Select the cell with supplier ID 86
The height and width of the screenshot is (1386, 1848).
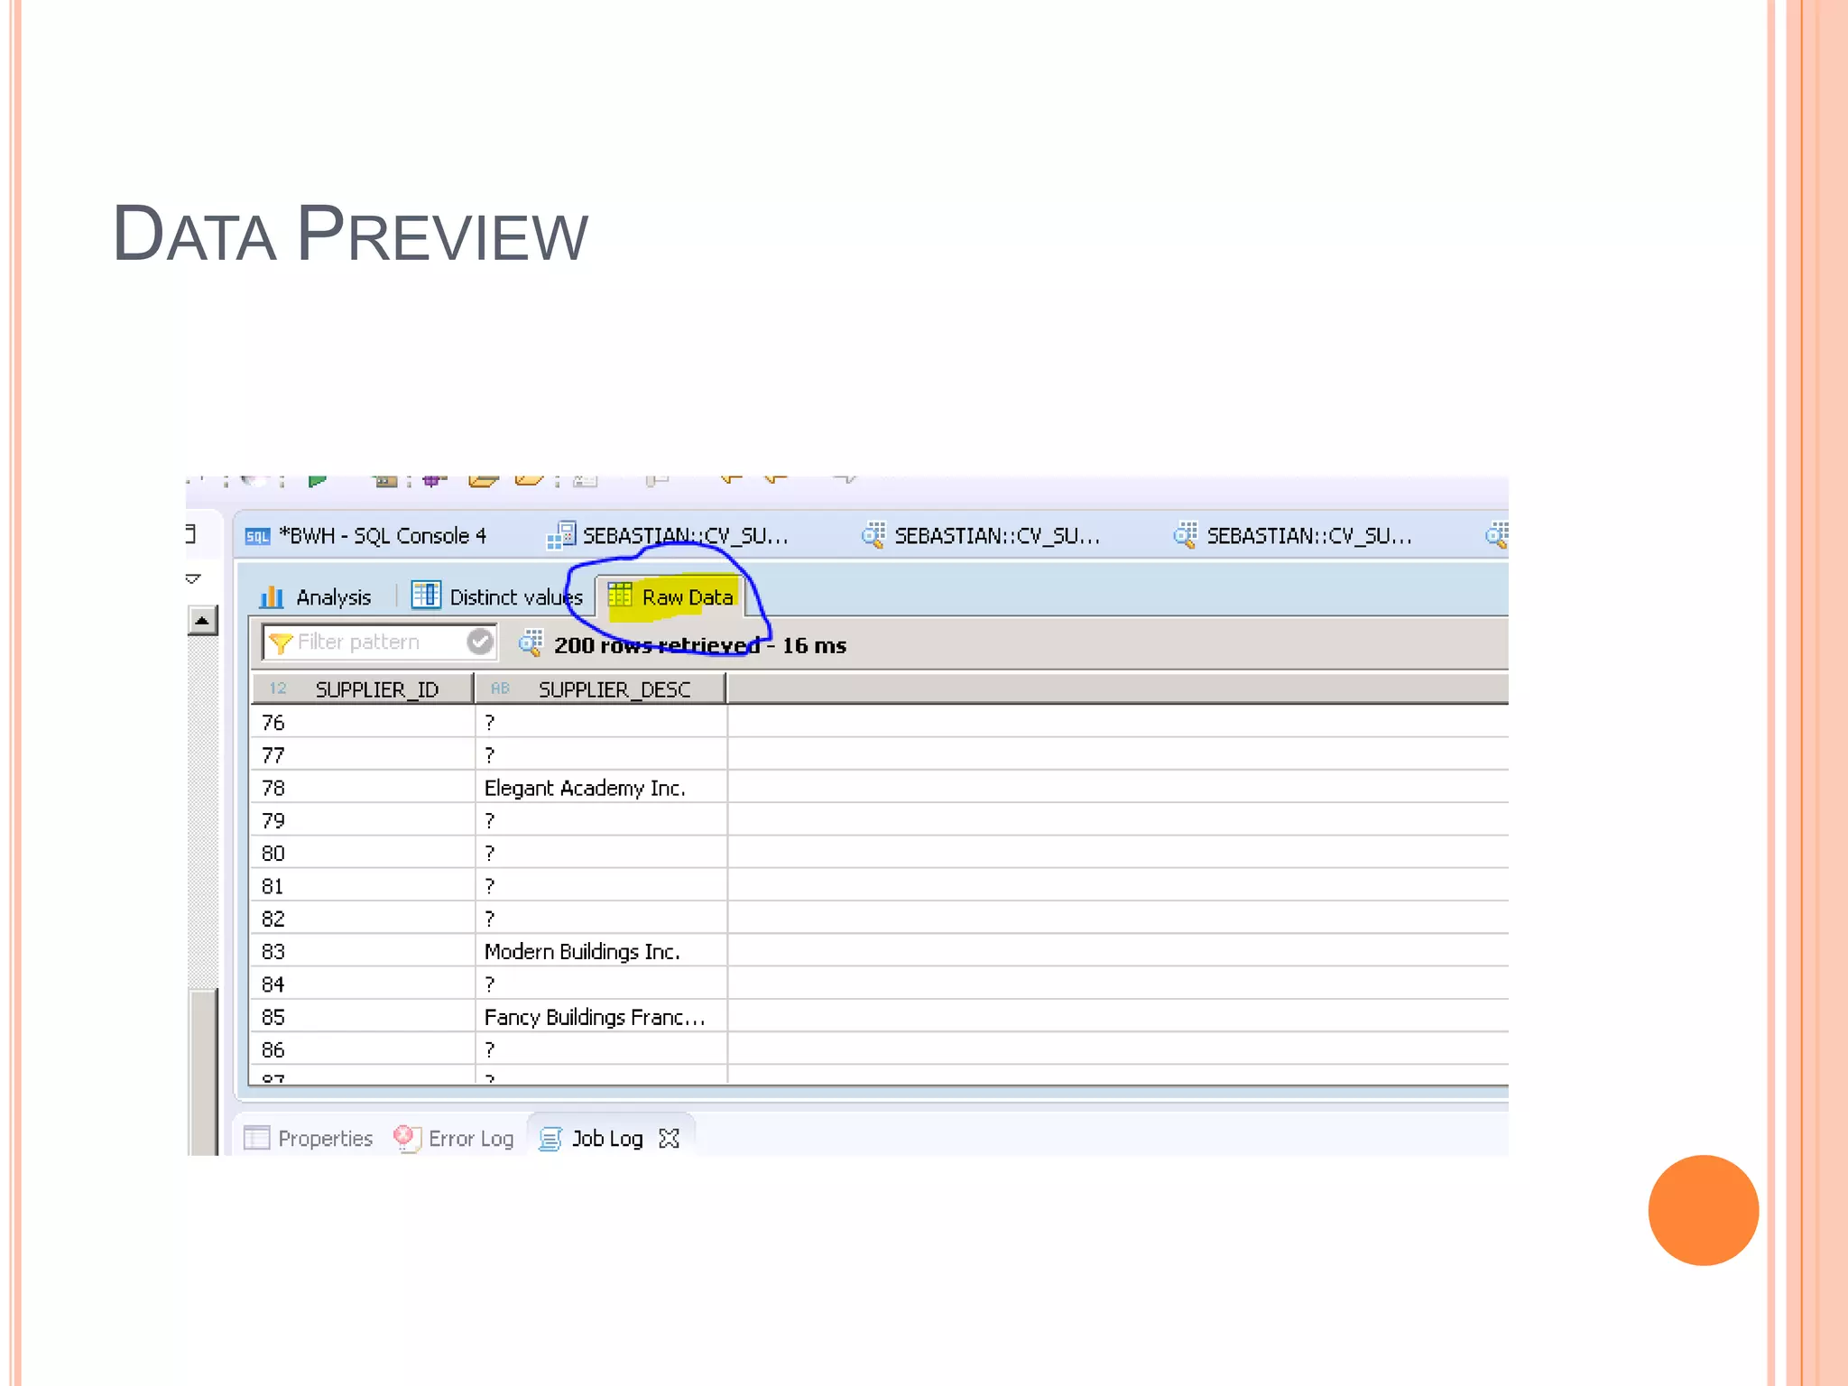click(x=363, y=1049)
